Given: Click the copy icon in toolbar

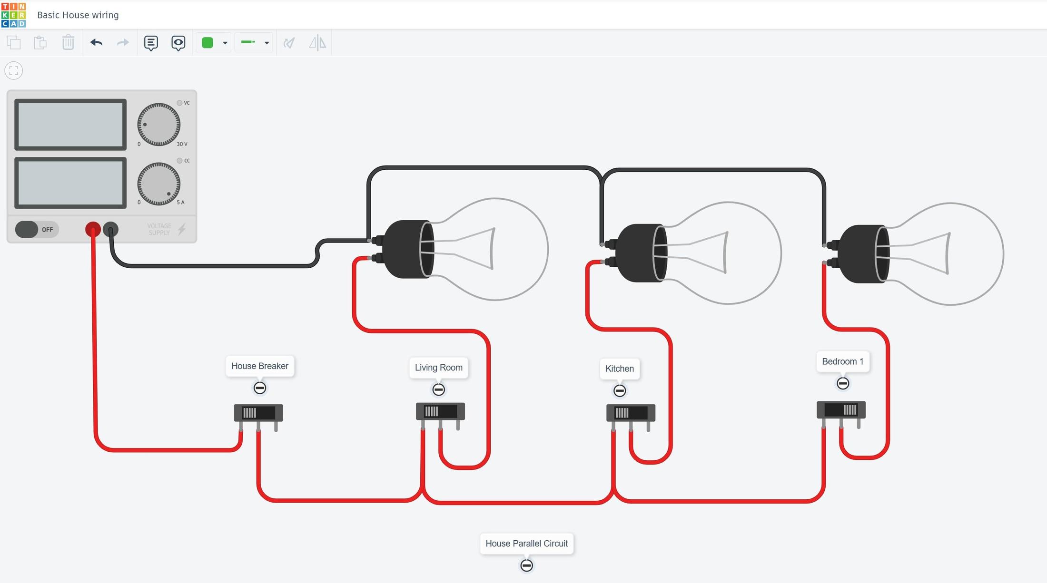Looking at the screenshot, I should coord(14,43).
